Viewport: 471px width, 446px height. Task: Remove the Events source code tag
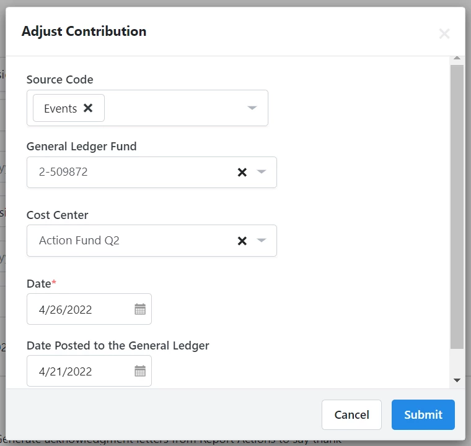pyautogui.click(x=88, y=108)
